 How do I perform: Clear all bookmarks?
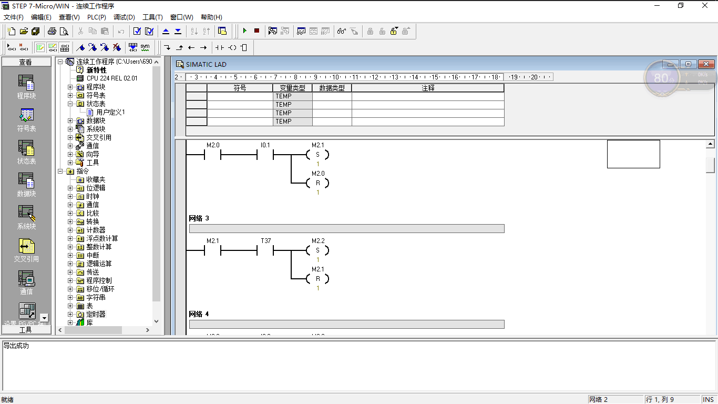coord(117,47)
